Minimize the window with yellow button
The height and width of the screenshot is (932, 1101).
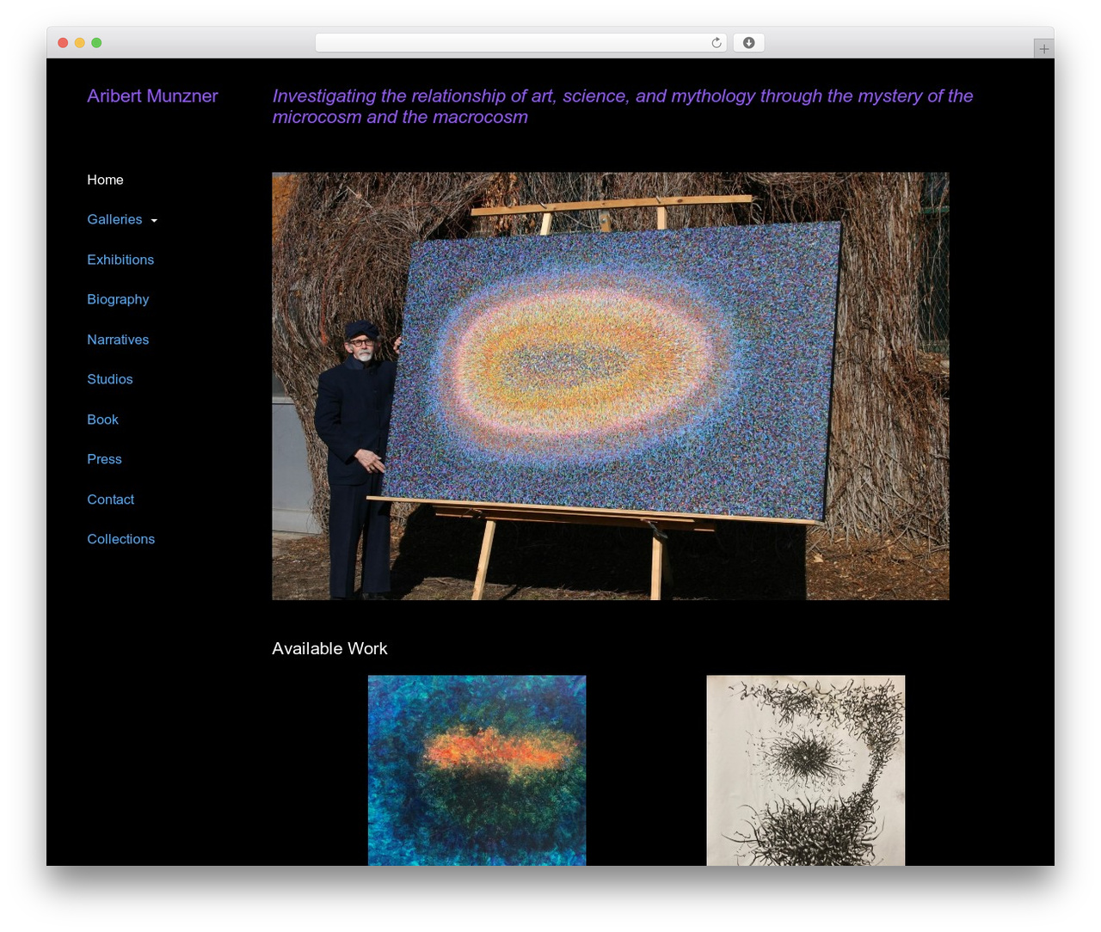[79, 43]
